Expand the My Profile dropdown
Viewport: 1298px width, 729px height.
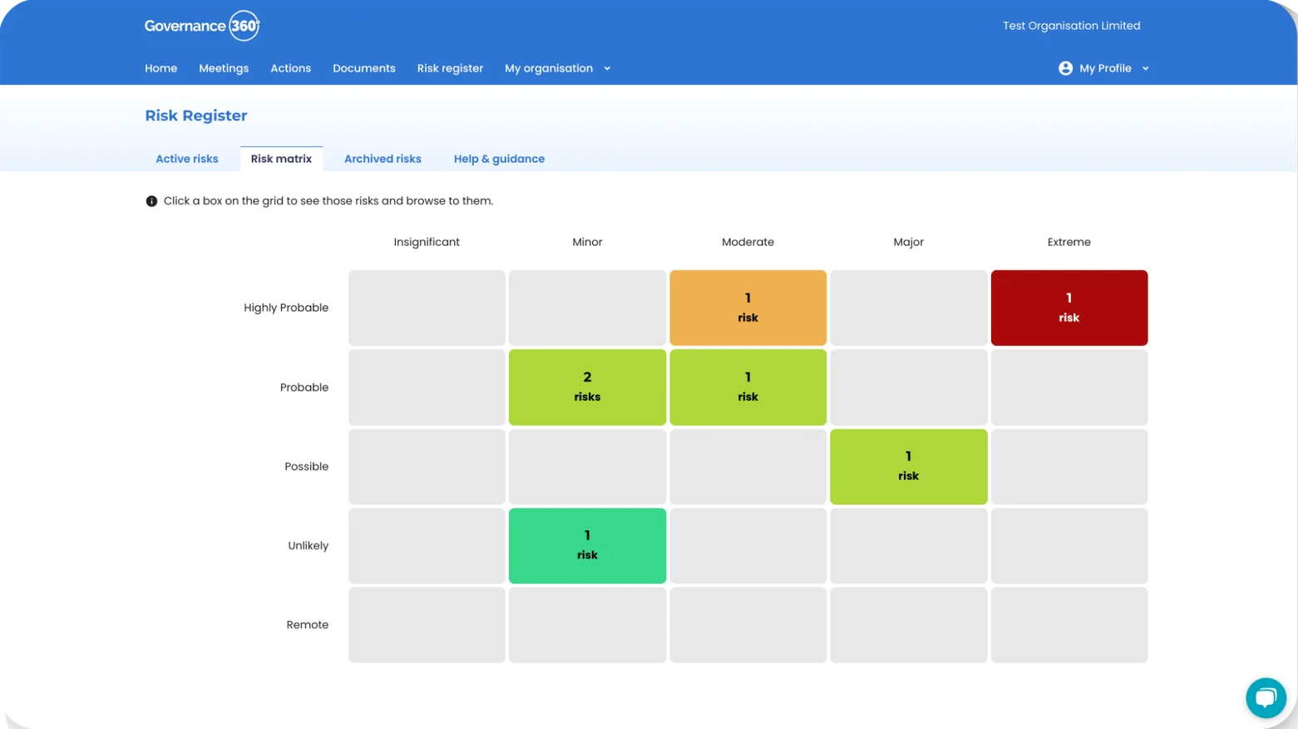1104,68
